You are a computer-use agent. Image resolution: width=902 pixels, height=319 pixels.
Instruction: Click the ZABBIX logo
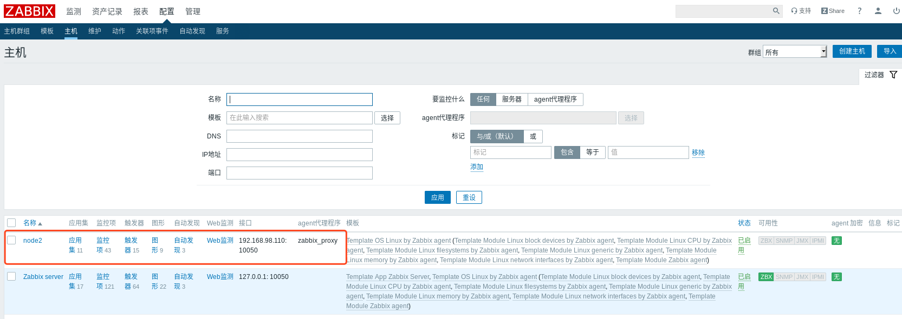point(30,11)
